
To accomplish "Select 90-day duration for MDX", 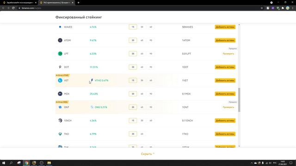I will click(x=151, y=94).
